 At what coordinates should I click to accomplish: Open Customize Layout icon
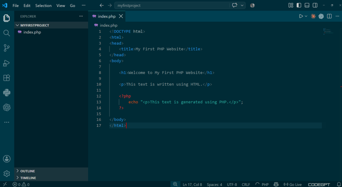[x=291, y=5]
